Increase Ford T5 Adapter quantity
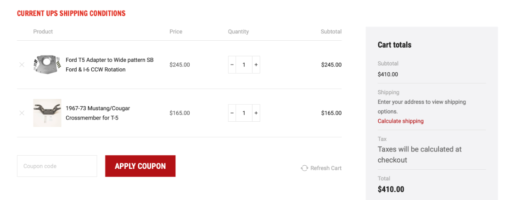Screen dimensions: 505x200 [x=256, y=65]
